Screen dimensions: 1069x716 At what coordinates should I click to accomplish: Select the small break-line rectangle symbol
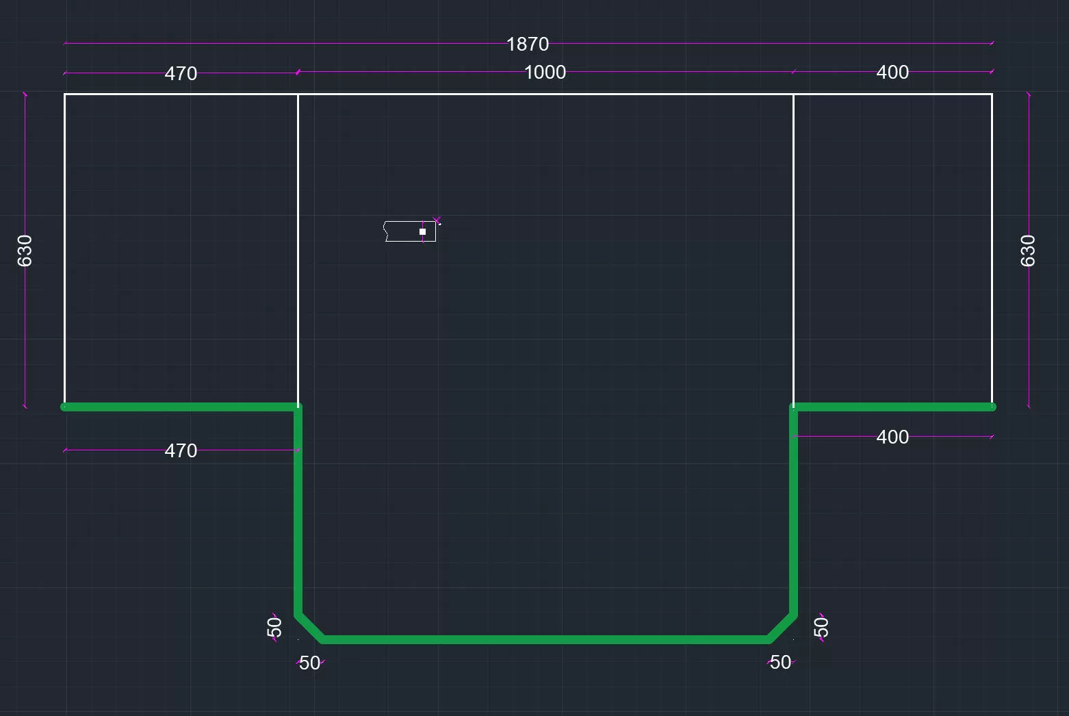pyautogui.click(x=404, y=231)
